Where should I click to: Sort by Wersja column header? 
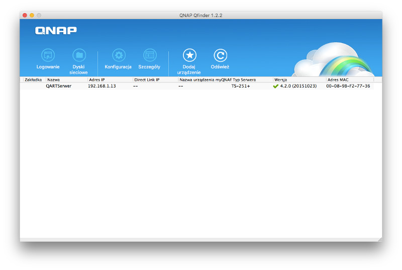[299, 80]
